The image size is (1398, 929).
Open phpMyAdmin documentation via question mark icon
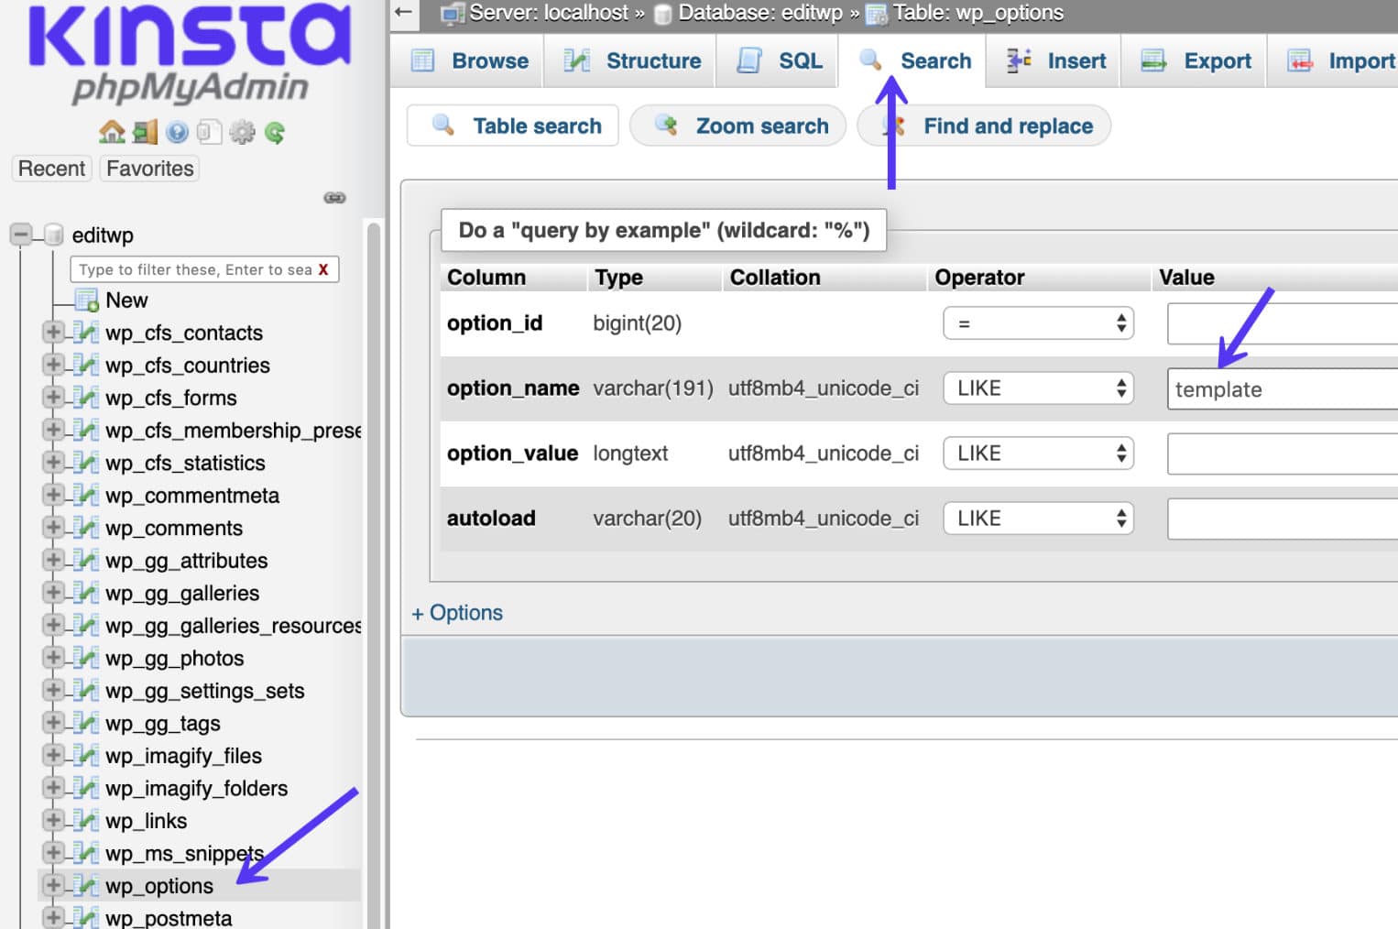point(177,131)
